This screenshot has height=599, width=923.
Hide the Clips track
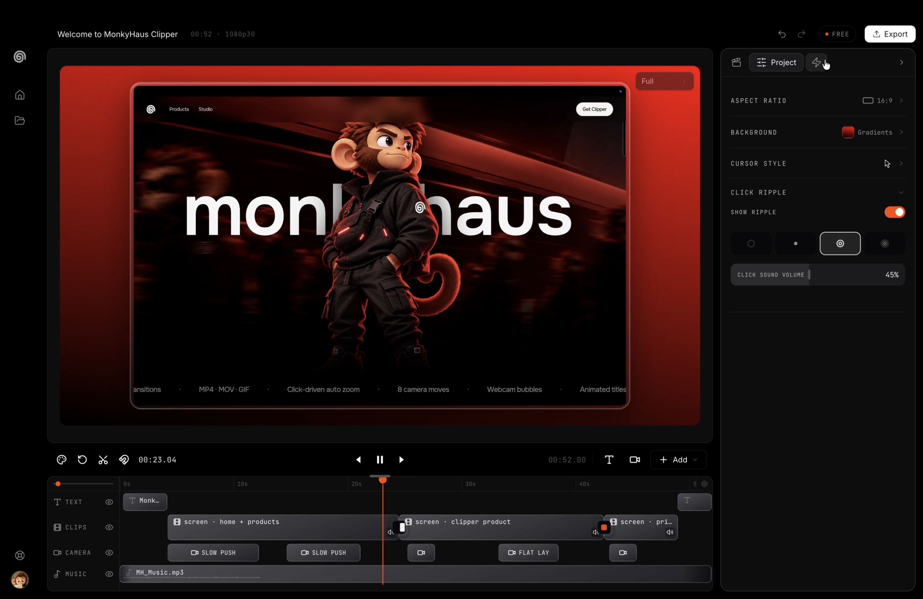(x=109, y=527)
